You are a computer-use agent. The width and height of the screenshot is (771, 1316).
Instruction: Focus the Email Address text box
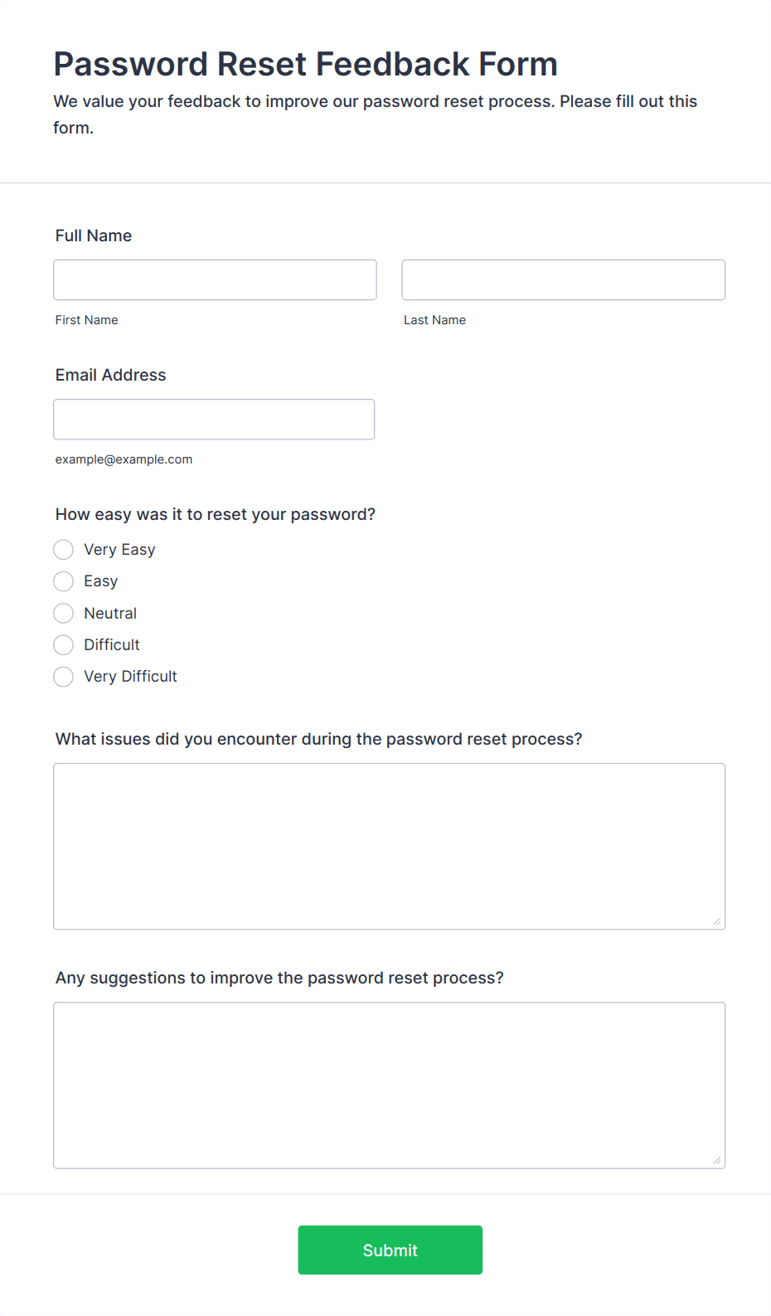pos(214,419)
